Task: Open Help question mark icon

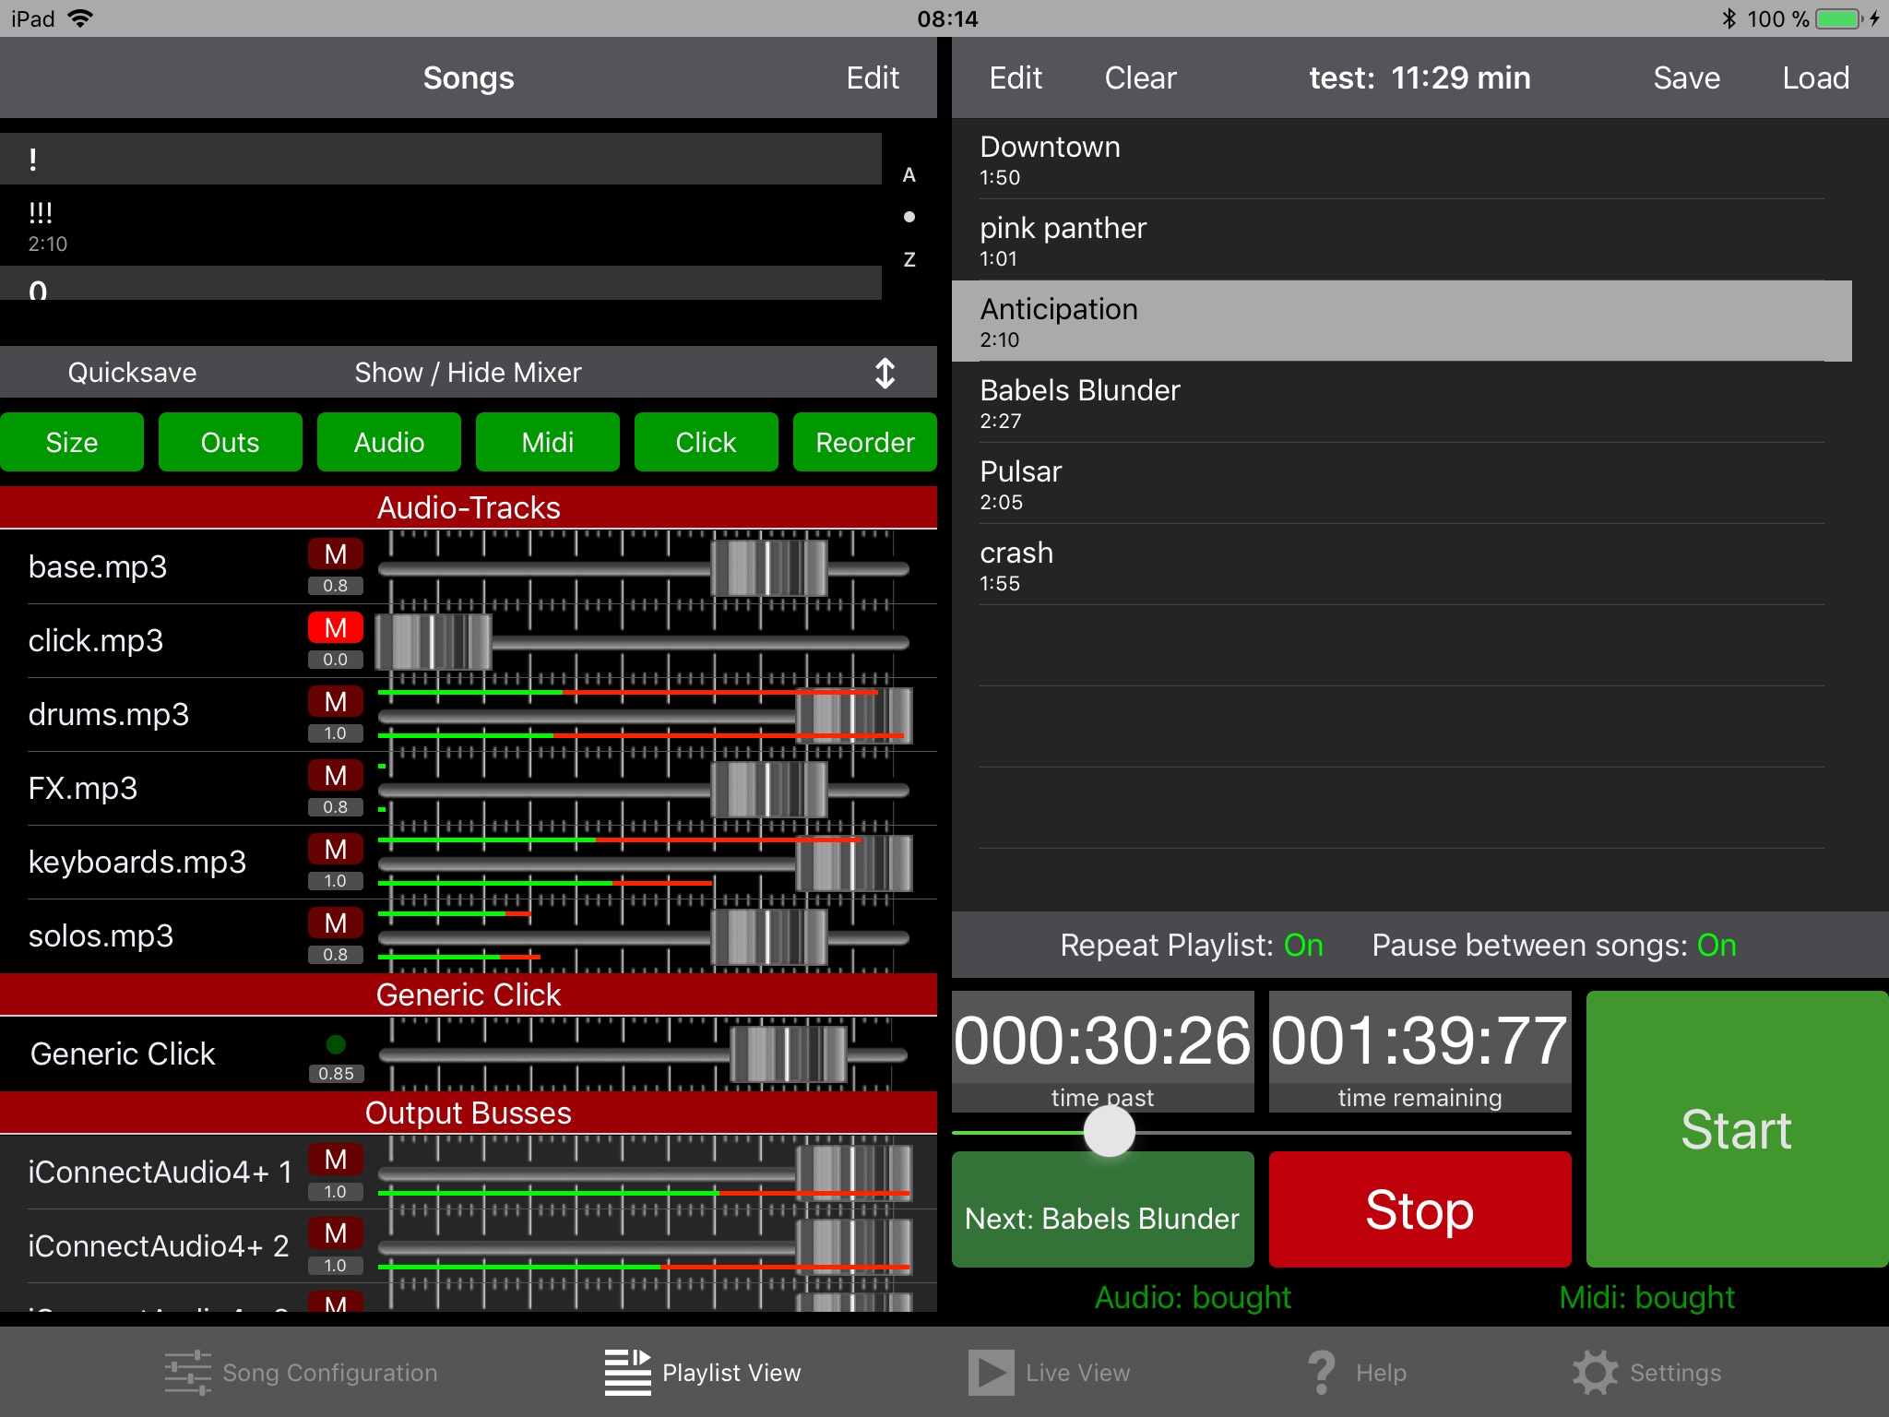Action: pos(1321,1373)
